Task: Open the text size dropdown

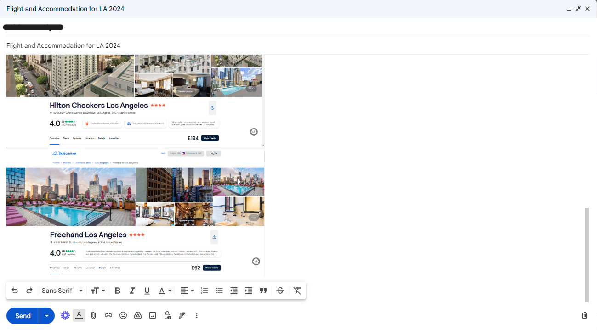Action: pyautogui.click(x=98, y=291)
